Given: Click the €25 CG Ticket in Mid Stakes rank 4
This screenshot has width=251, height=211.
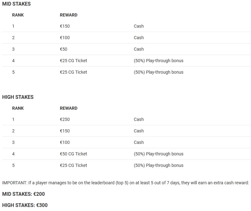Looking at the screenshot, I should coord(73,61).
